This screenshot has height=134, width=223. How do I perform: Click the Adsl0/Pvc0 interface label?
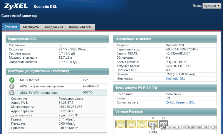coord(91,86)
